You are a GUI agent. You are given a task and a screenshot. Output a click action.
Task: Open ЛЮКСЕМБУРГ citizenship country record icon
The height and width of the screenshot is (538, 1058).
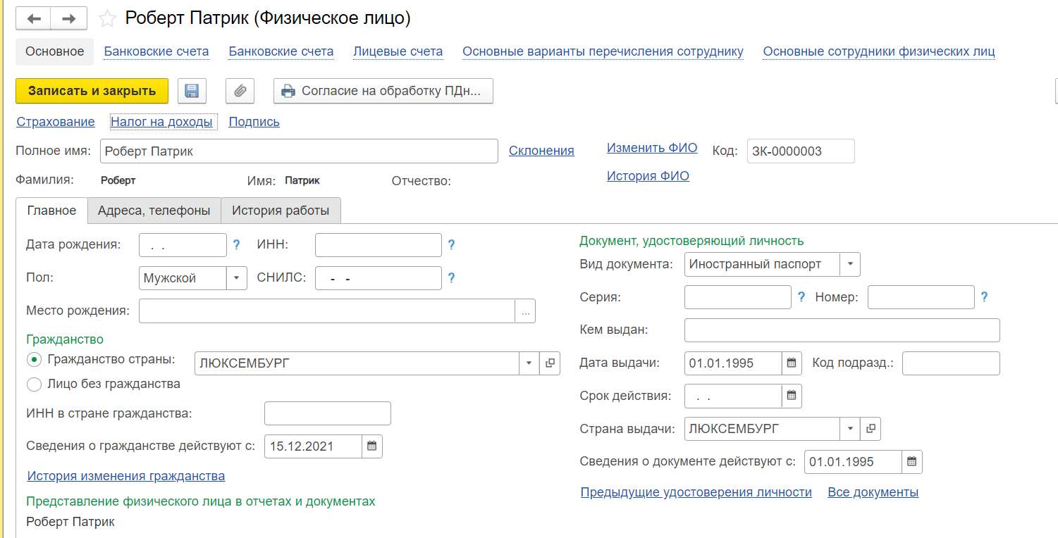[x=550, y=363]
